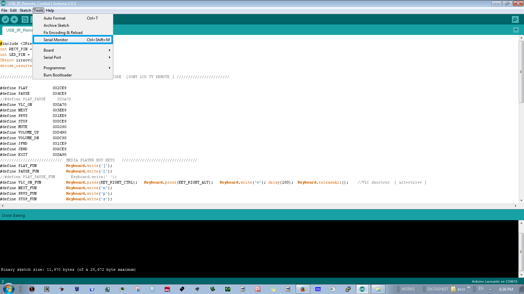Click the '#define VLC_ON_FUN' code line
Screen dimensions: 524x294
213,183
